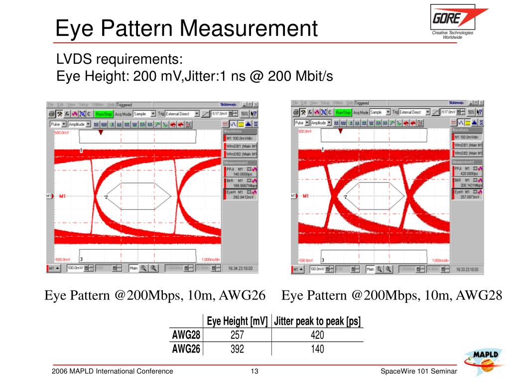Click the zoom-in magnifier in the status bar

(x=142, y=269)
